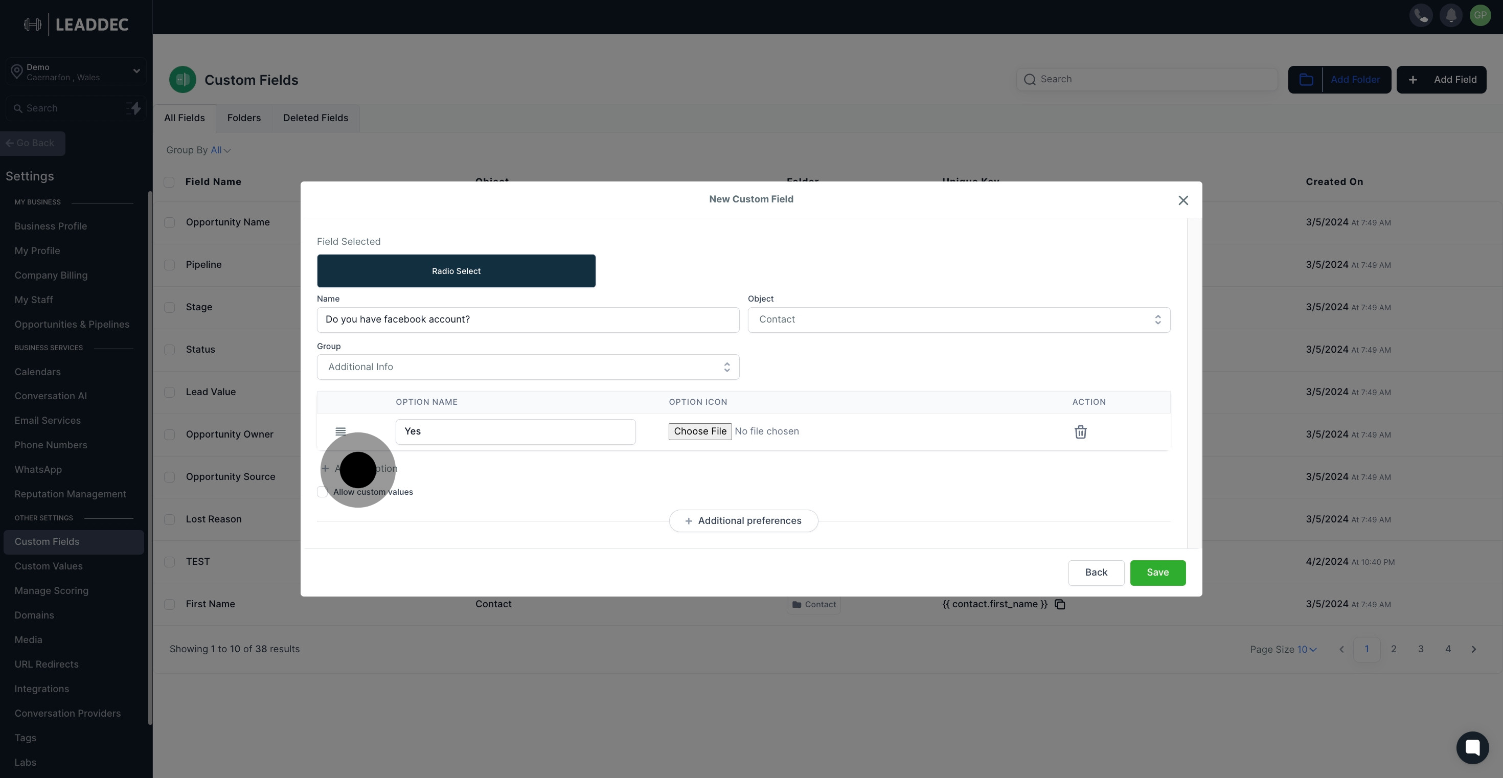Click the Radio Select field type button
This screenshot has width=1503, height=778.
(x=456, y=271)
